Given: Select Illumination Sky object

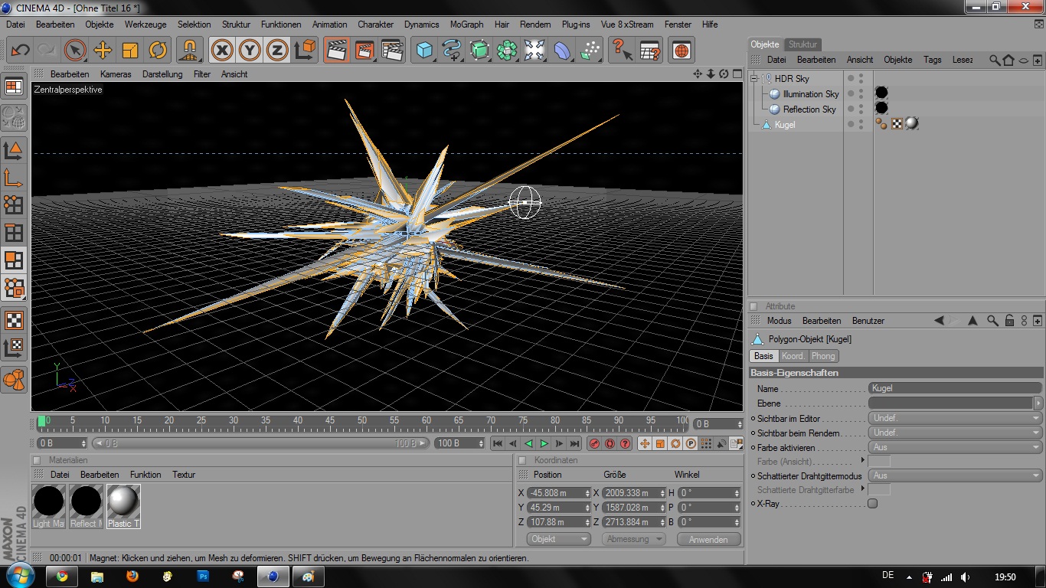Looking at the screenshot, I should pyautogui.click(x=811, y=94).
